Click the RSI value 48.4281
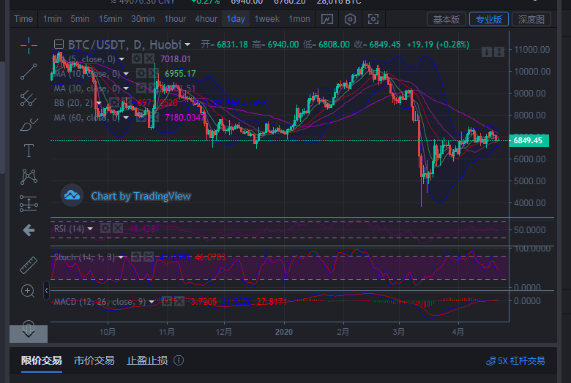571x383 pixels. pyautogui.click(x=144, y=229)
